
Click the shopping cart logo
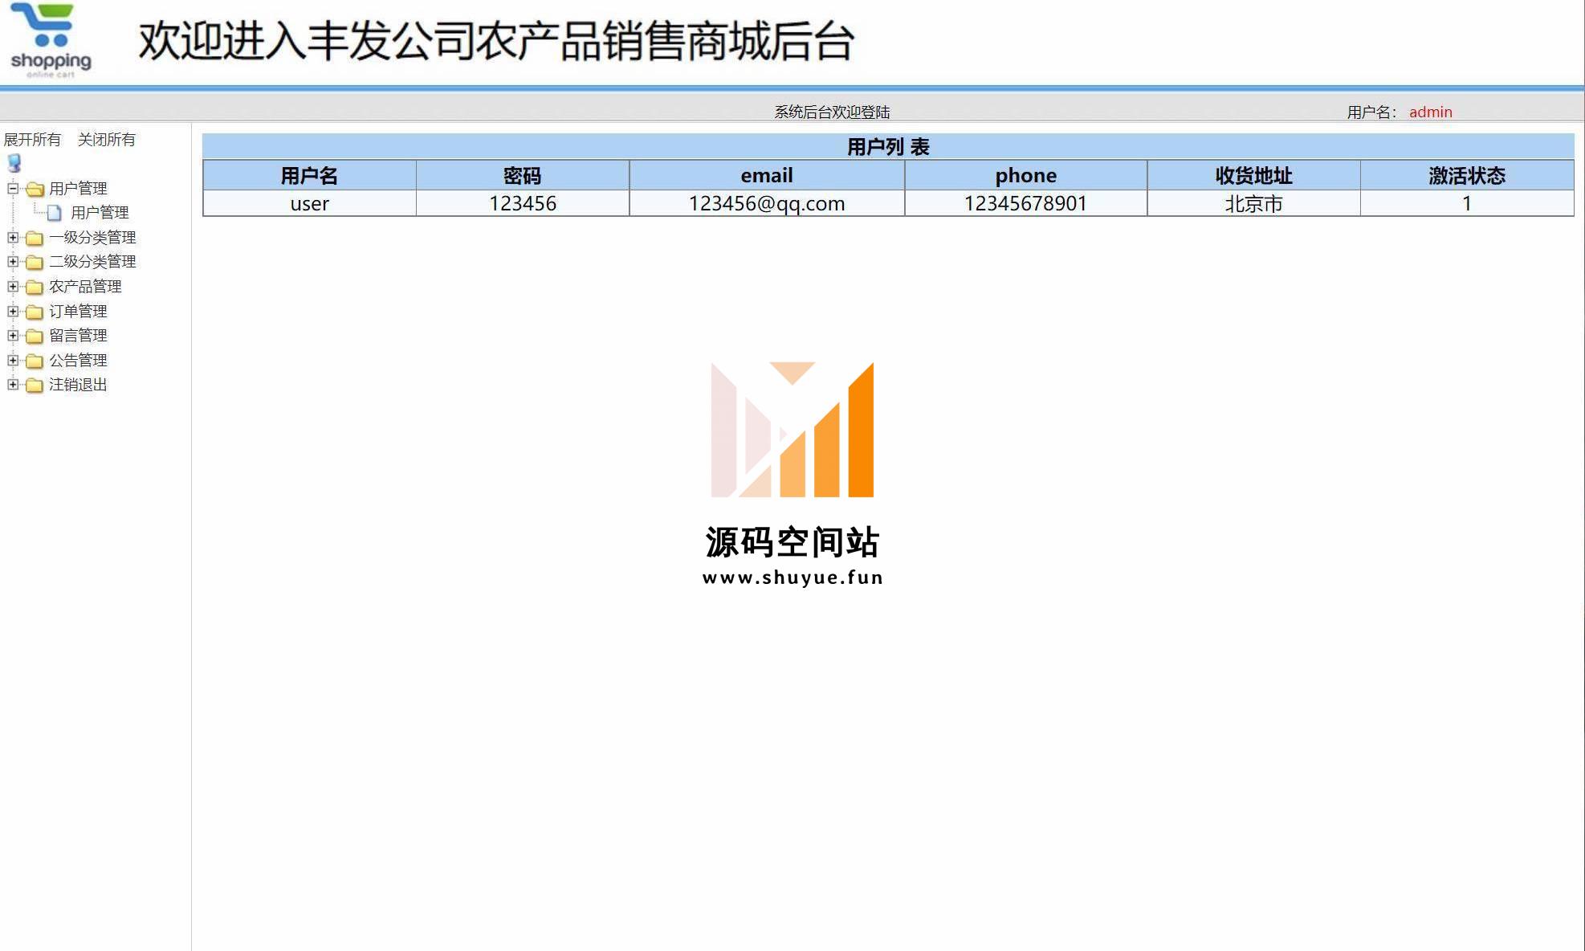coord(51,40)
